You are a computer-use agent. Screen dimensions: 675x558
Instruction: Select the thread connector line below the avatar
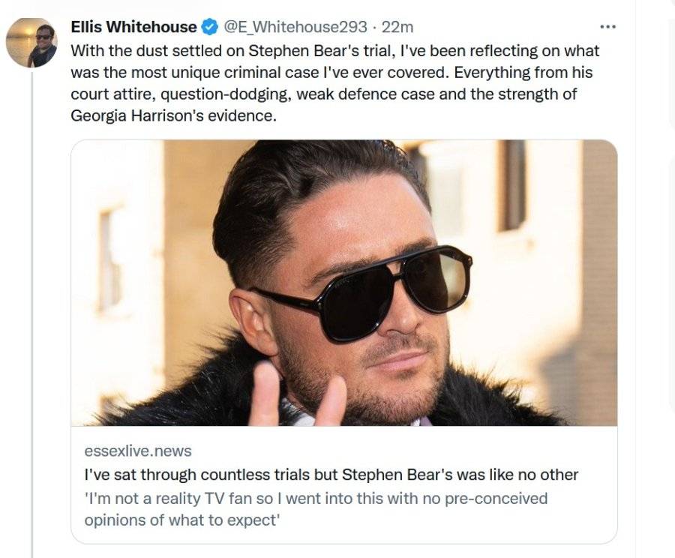[x=31, y=314]
